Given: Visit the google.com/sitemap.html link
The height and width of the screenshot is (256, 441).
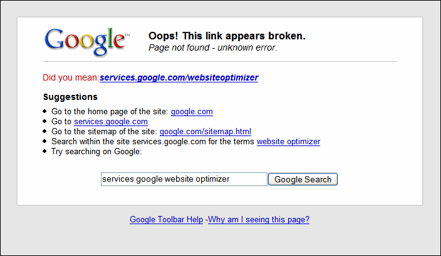Looking at the screenshot, I should pyautogui.click(x=205, y=132).
